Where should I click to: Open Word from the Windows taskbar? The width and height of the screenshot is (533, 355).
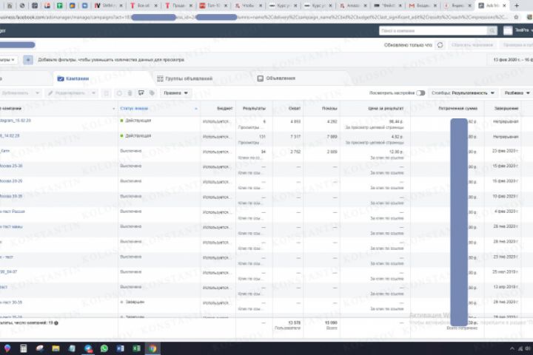tap(121, 348)
